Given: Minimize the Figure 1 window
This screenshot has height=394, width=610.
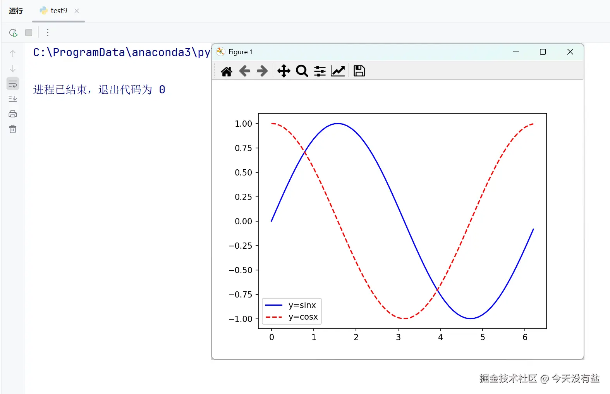Looking at the screenshot, I should (x=516, y=52).
